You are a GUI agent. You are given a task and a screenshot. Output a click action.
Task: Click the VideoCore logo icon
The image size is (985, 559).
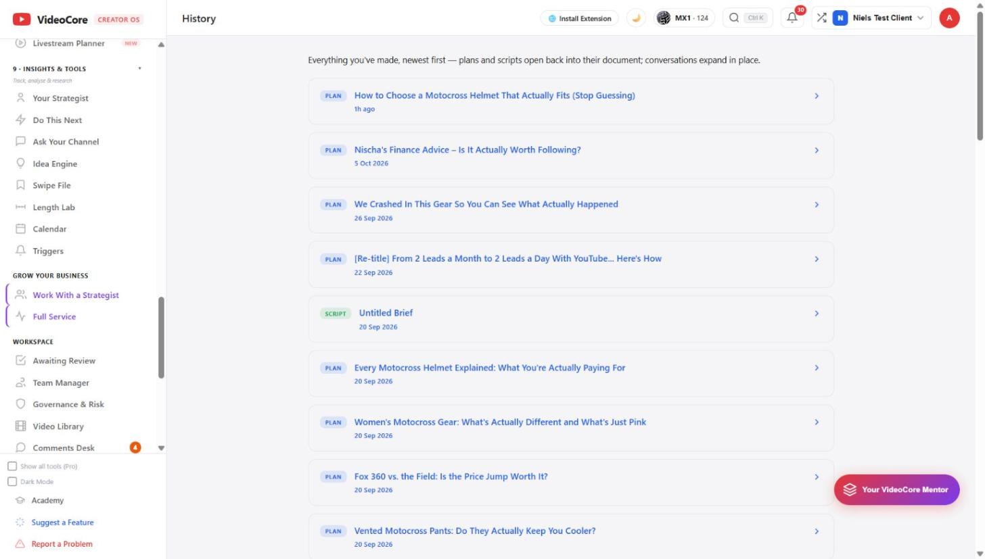[x=22, y=19]
